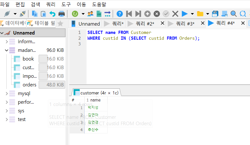Click the load SQL file folder icon
This screenshot has width=250, height=145.
pyautogui.click(x=200, y=14)
